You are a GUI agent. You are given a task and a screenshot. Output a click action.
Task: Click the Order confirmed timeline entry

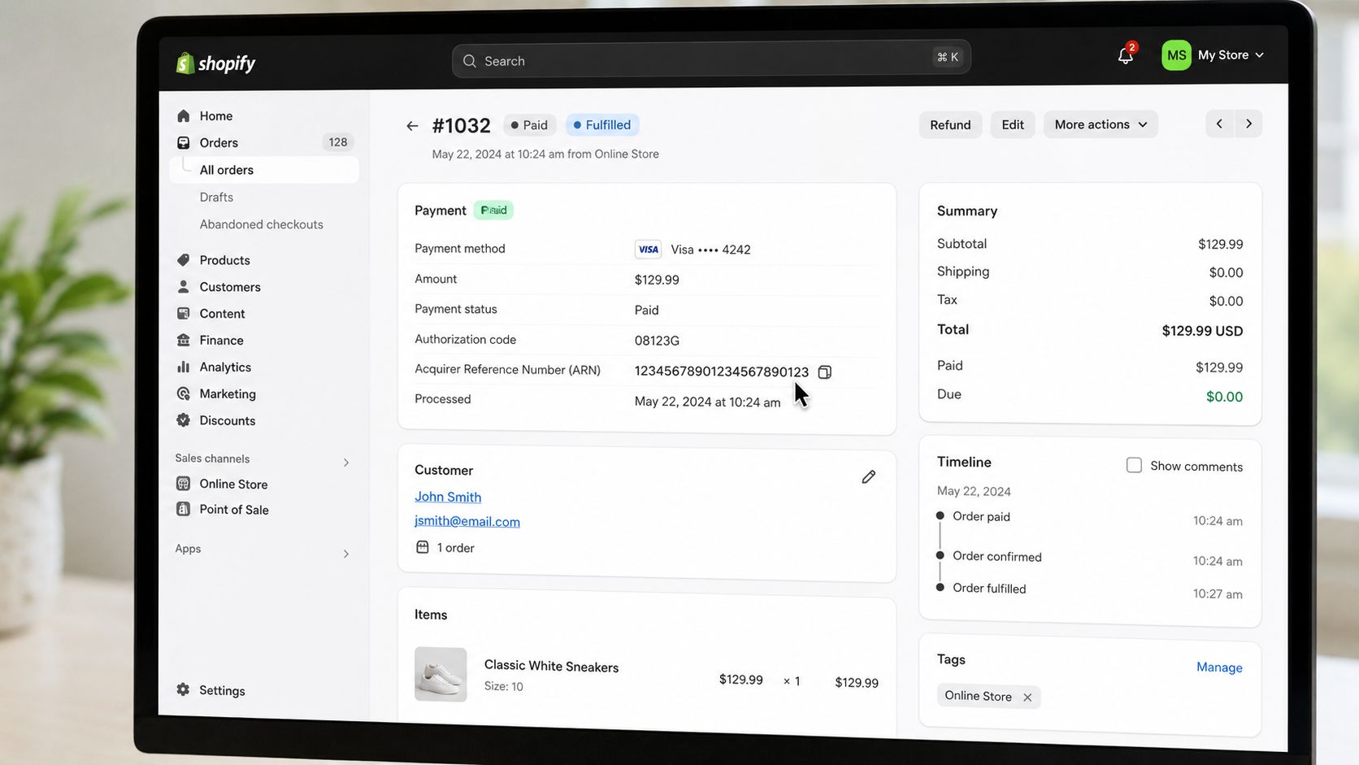(997, 556)
